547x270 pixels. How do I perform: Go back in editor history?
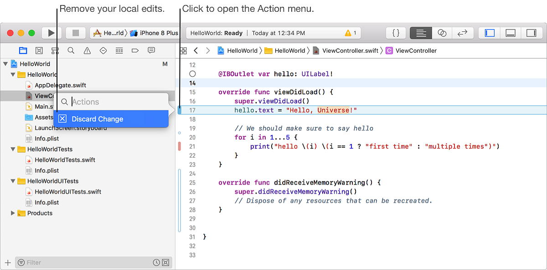(196, 50)
